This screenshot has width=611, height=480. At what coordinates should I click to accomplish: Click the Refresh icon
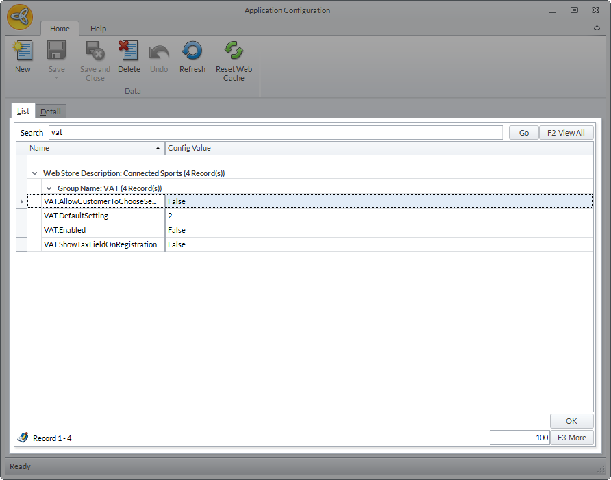(x=192, y=51)
